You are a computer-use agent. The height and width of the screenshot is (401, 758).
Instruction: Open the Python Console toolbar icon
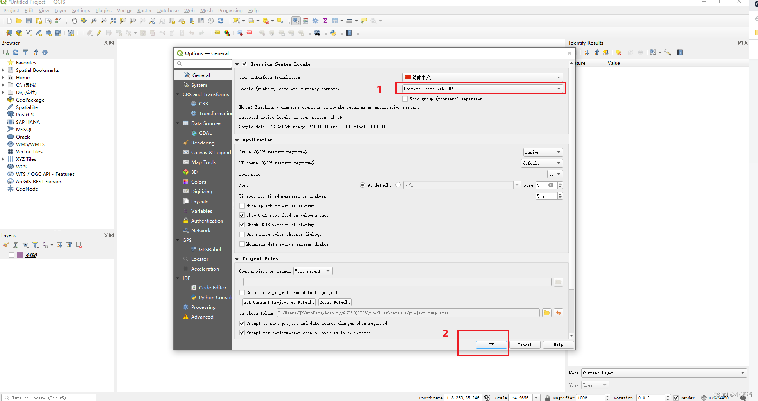point(333,33)
